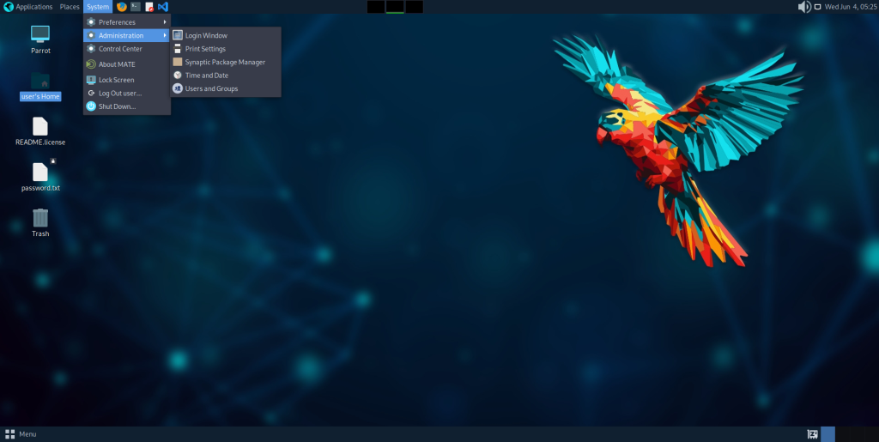Open Control Center from the System menu
Viewport: 879px width, 442px height.
[127, 49]
